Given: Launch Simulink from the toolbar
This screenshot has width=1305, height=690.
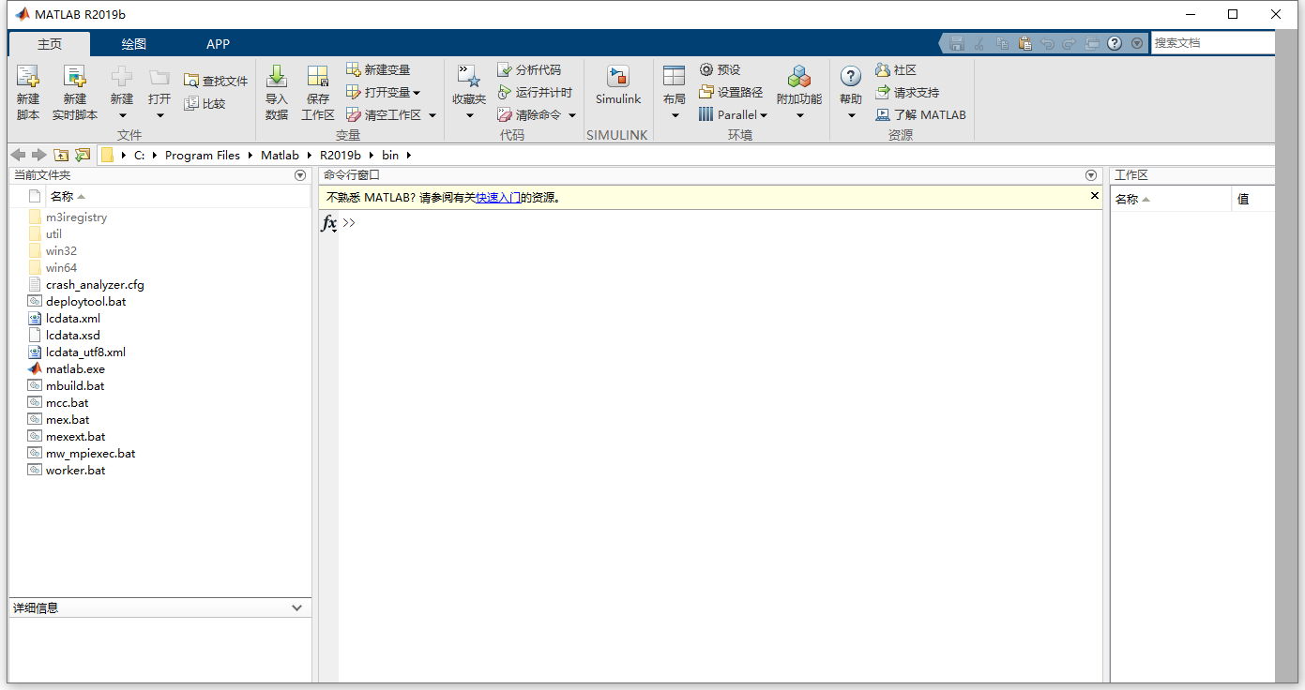Looking at the screenshot, I should coord(618,85).
